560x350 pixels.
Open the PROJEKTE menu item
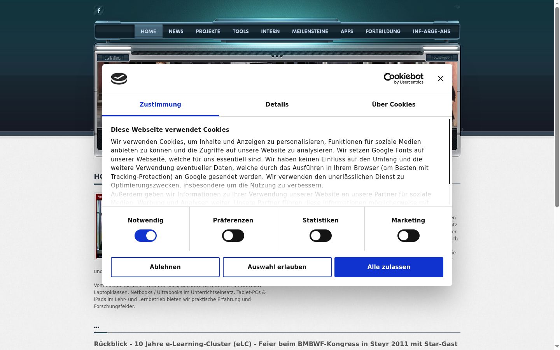pos(208,31)
